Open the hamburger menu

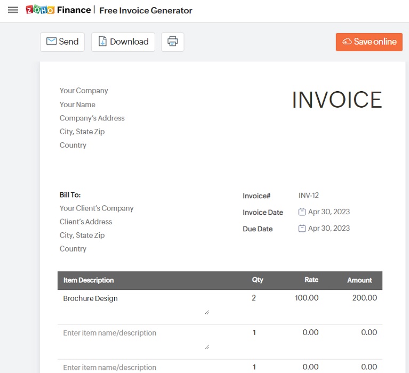pyautogui.click(x=13, y=10)
